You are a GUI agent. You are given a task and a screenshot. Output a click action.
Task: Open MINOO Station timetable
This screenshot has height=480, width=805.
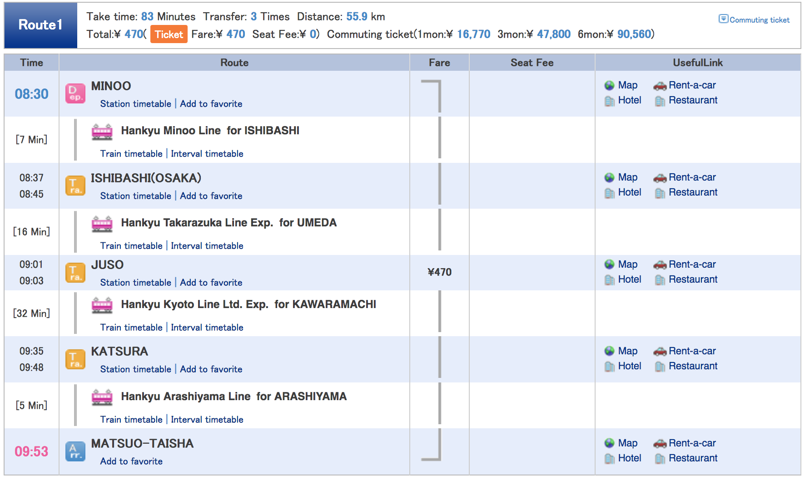[x=136, y=104]
